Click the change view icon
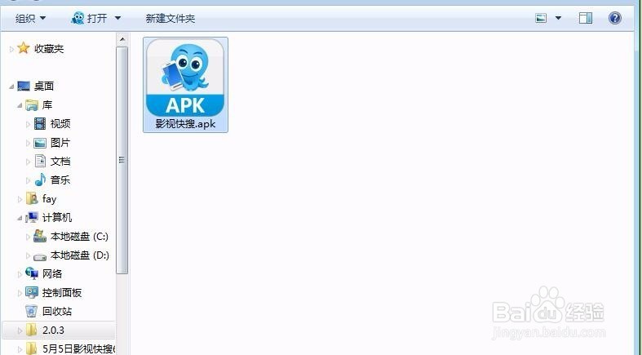The height and width of the screenshot is (355, 642). pos(541,18)
